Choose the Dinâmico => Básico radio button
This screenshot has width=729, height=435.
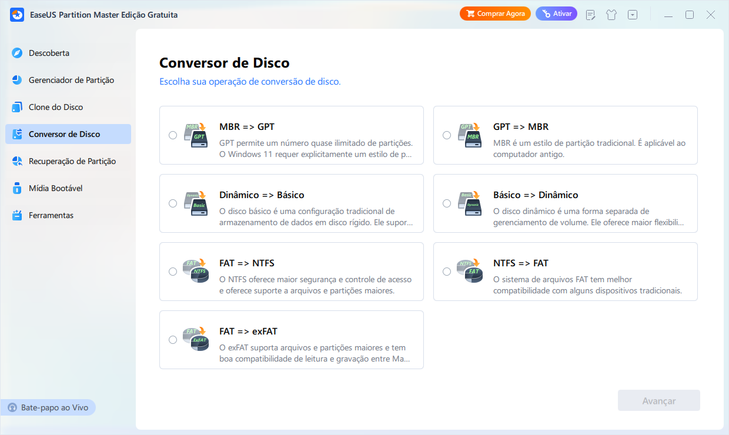click(x=173, y=203)
